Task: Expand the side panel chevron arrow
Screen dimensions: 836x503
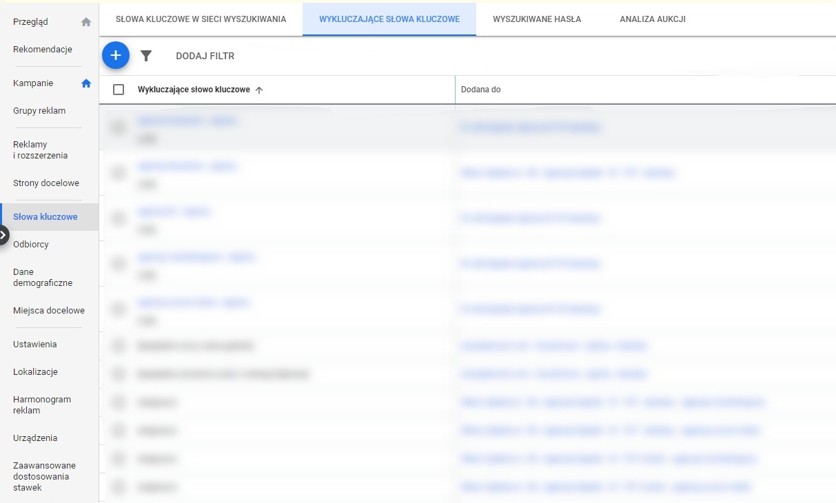Action: [3, 235]
